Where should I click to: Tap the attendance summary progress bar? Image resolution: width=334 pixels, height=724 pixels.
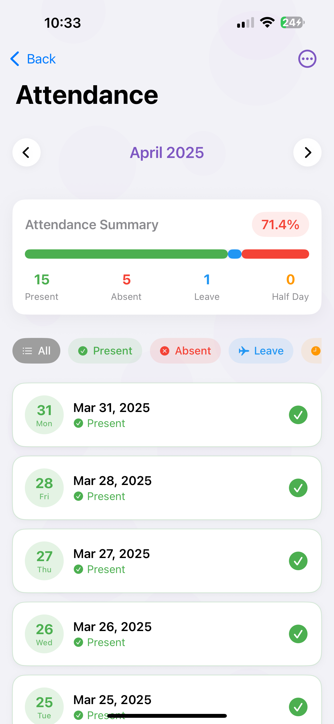click(x=167, y=254)
